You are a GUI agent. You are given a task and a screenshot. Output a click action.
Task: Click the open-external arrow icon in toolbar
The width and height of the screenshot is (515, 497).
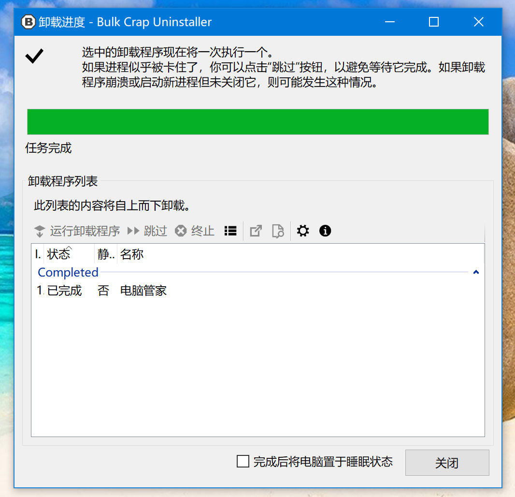pos(256,231)
